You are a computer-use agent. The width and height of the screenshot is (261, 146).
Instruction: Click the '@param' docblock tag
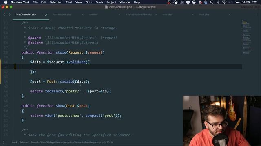(34, 38)
